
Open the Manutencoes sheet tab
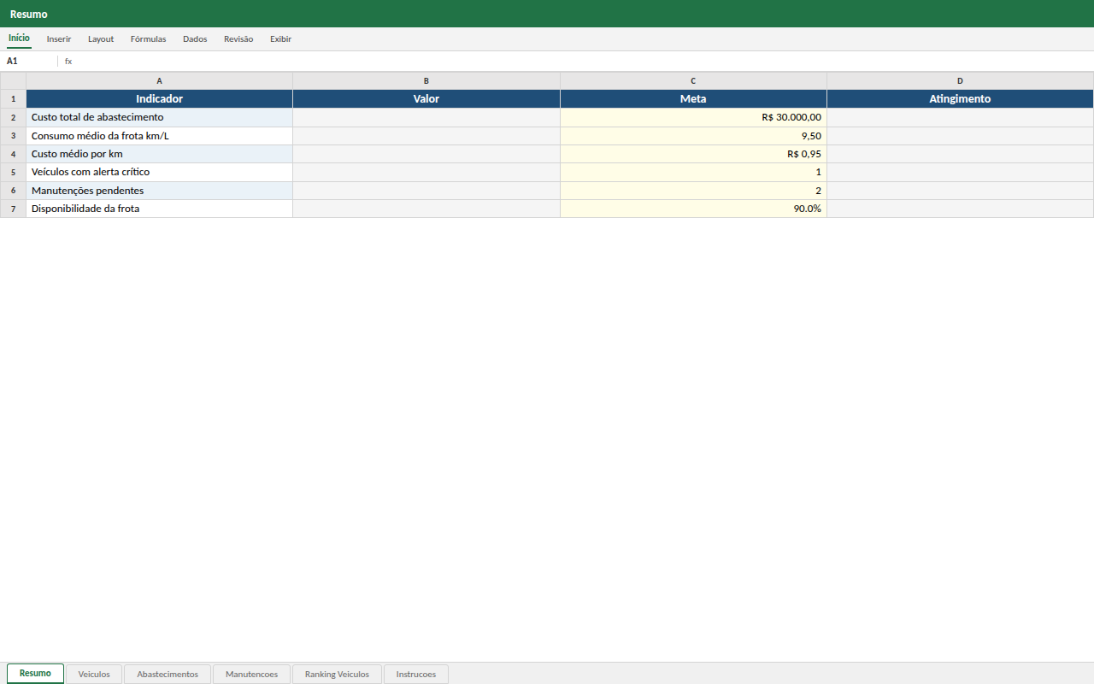(251, 674)
